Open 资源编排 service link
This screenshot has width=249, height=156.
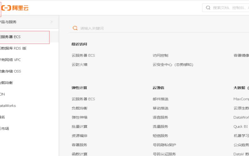point(79,136)
